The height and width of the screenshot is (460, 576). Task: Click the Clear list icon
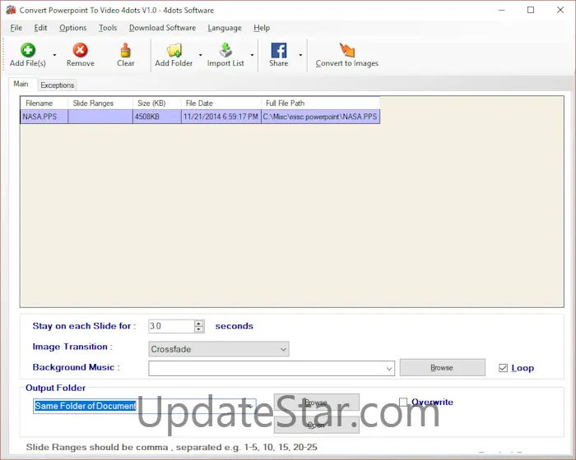pyautogui.click(x=125, y=50)
